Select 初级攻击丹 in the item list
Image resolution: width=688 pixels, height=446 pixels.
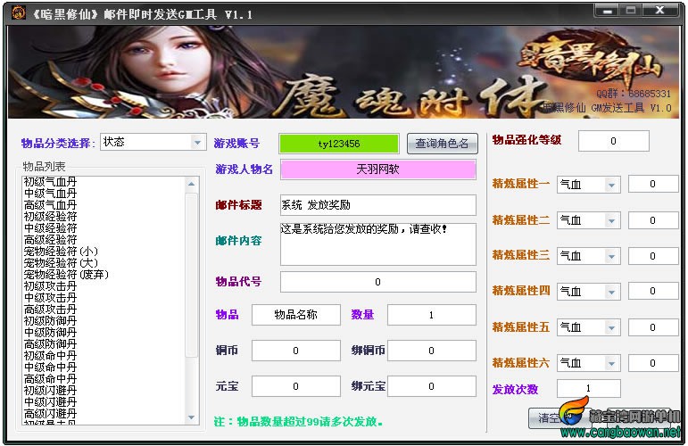[x=51, y=286]
